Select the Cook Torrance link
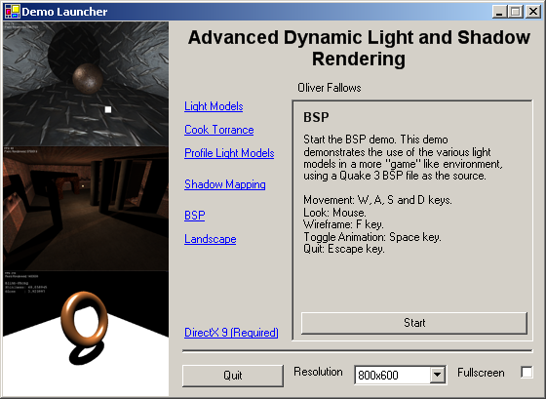546x399 pixels. [219, 130]
